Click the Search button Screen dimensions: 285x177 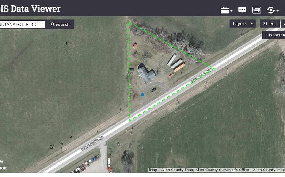click(x=60, y=24)
